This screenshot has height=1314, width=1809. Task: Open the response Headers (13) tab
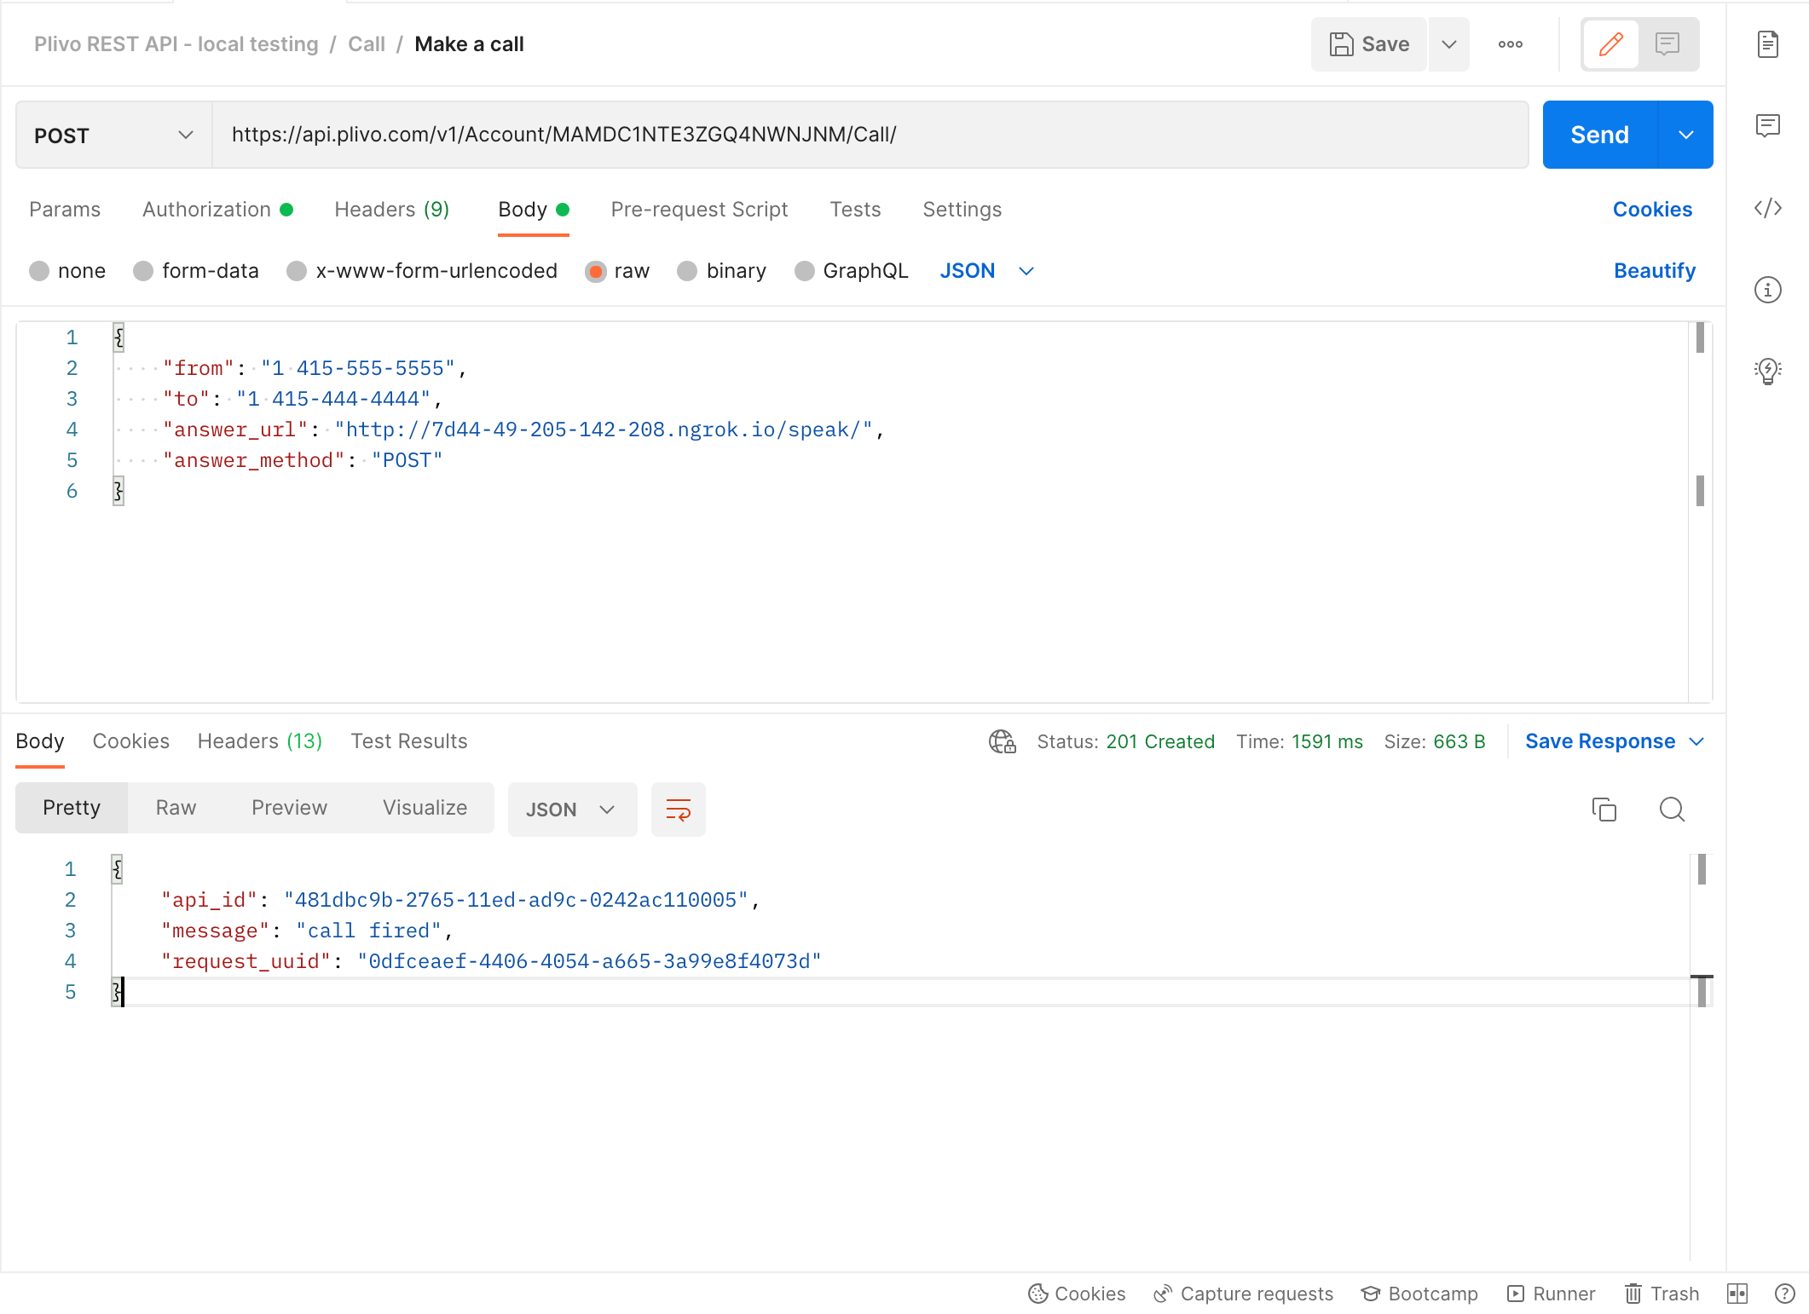[259, 741]
